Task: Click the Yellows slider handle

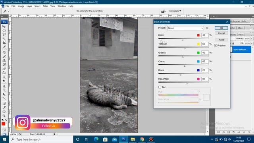Action: [x=185, y=48]
